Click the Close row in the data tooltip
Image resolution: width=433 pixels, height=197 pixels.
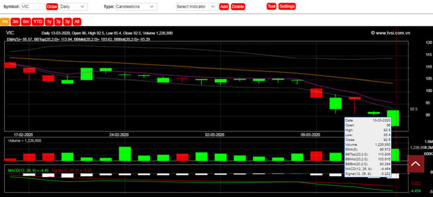click(x=368, y=140)
